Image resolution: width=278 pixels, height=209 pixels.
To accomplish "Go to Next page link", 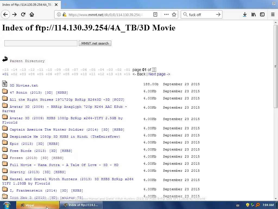I will [x=159, y=74].
